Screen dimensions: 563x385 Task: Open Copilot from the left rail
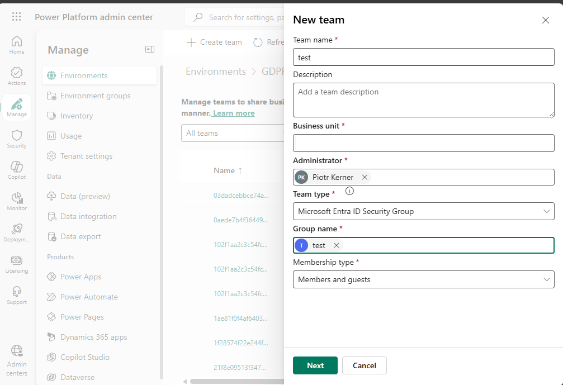click(17, 170)
